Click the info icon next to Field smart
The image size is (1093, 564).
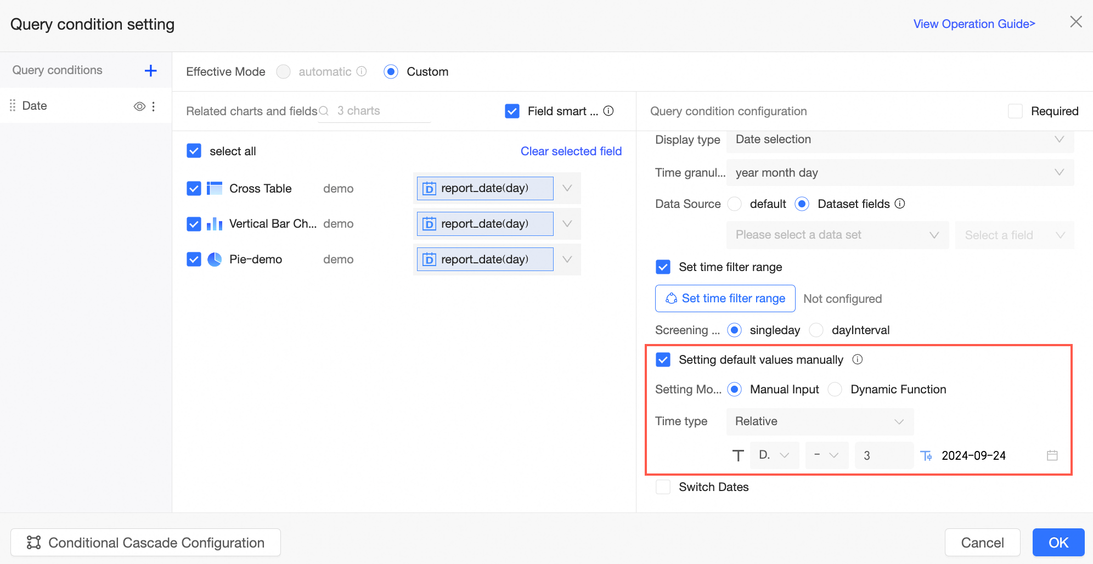(609, 111)
